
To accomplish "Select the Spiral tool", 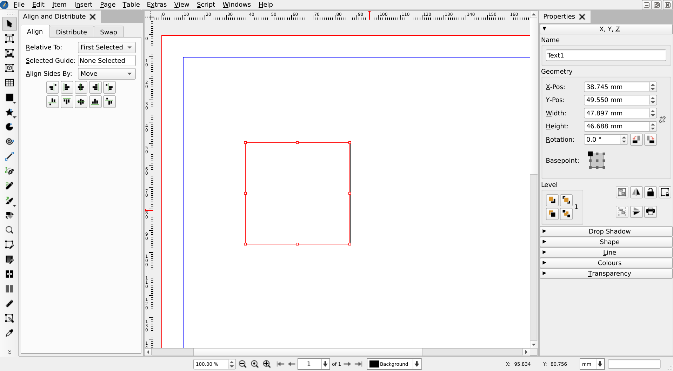I will pyautogui.click(x=9, y=142).
